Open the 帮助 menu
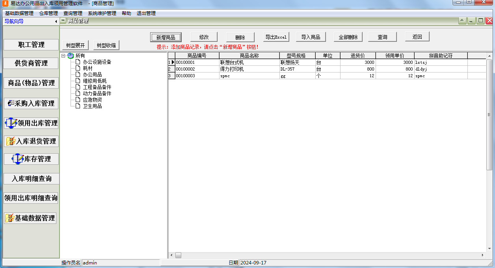 point(127,13)
